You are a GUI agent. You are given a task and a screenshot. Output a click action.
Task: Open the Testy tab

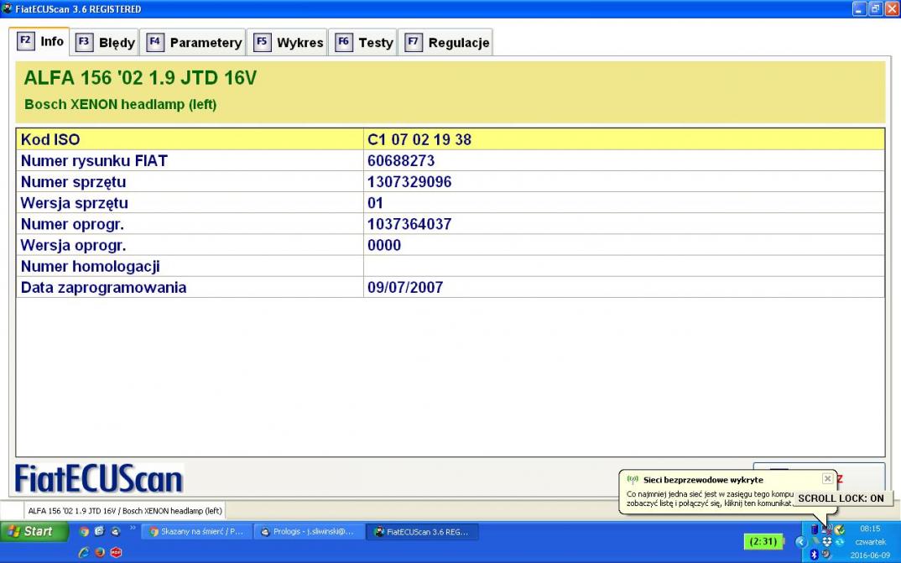tap(364, 43)
